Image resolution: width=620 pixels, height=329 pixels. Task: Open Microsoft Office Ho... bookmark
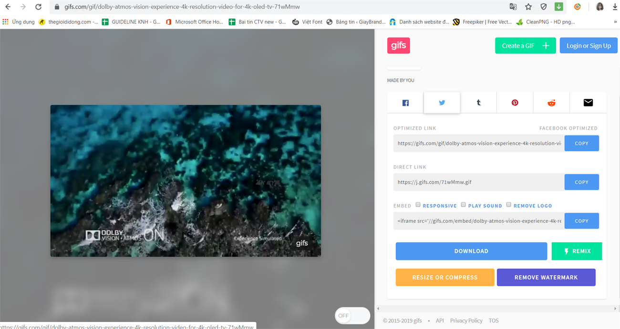pyautogui.click(x=195, y=22)
